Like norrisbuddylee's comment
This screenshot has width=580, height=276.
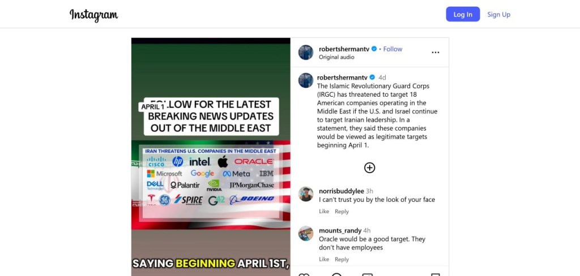coord(324,212)
